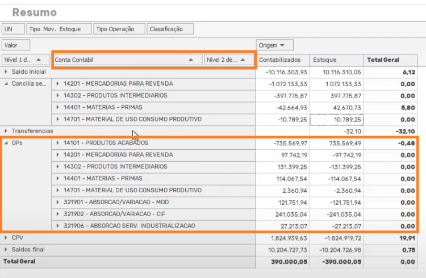Click the Contabilizados column header
The height and width of the screenshot is (278, 426).
pos(282,60)
